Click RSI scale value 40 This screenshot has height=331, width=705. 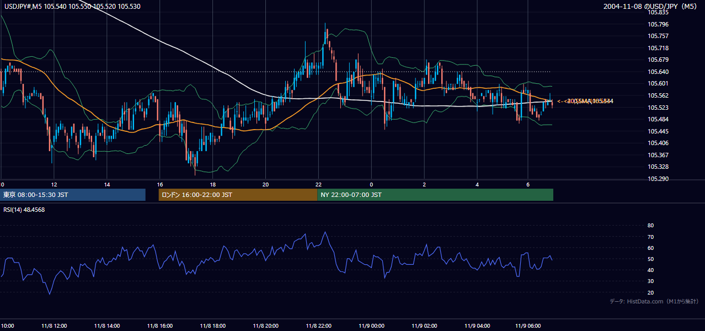[x=651, y=270]
